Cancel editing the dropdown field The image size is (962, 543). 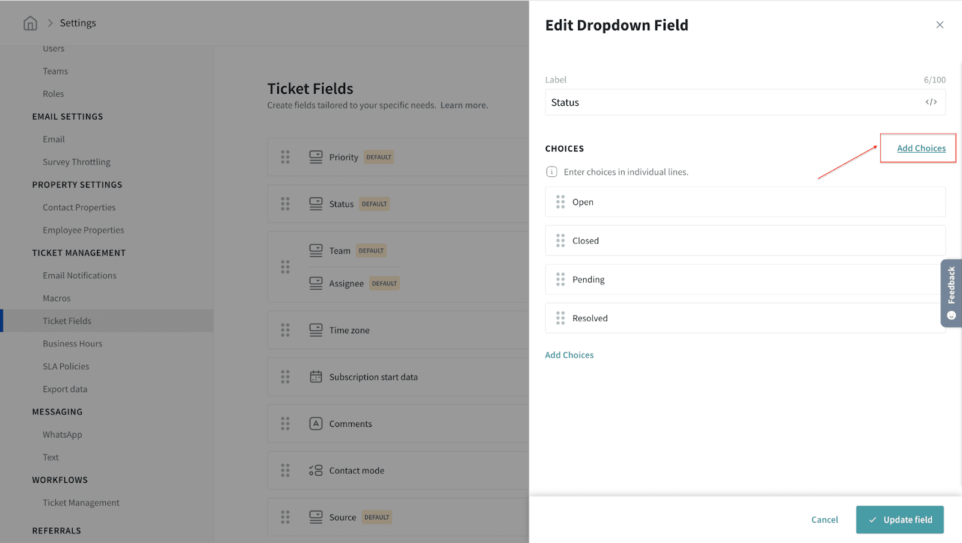[824, 520]
